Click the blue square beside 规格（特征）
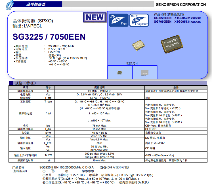The height and width of the screenshot is (186, 212). tap(11, 83)
